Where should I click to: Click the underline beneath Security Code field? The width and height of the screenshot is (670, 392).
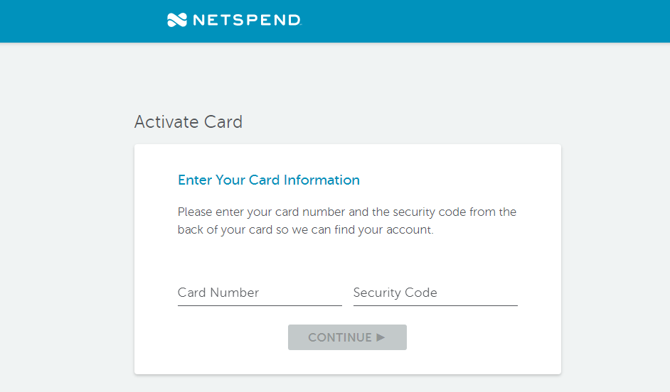[x=435, y=305]
